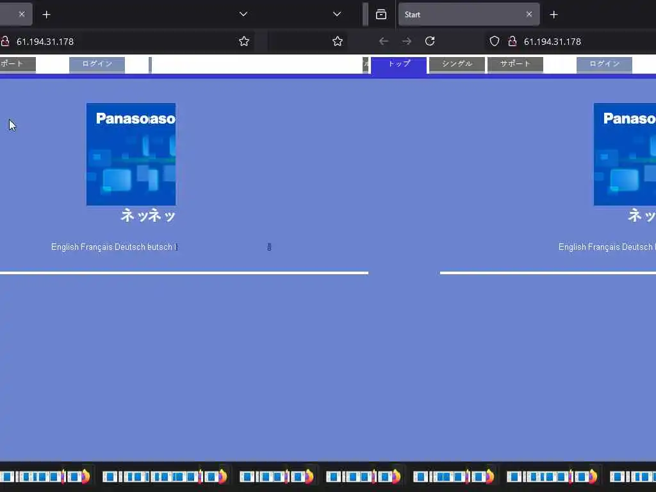Viewport: 656px width, 492px height.
Task: Switch to the トップ page tab
Action: point(398,65)
